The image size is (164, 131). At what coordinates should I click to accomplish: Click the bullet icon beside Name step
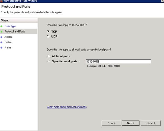(x=2, y=47)
